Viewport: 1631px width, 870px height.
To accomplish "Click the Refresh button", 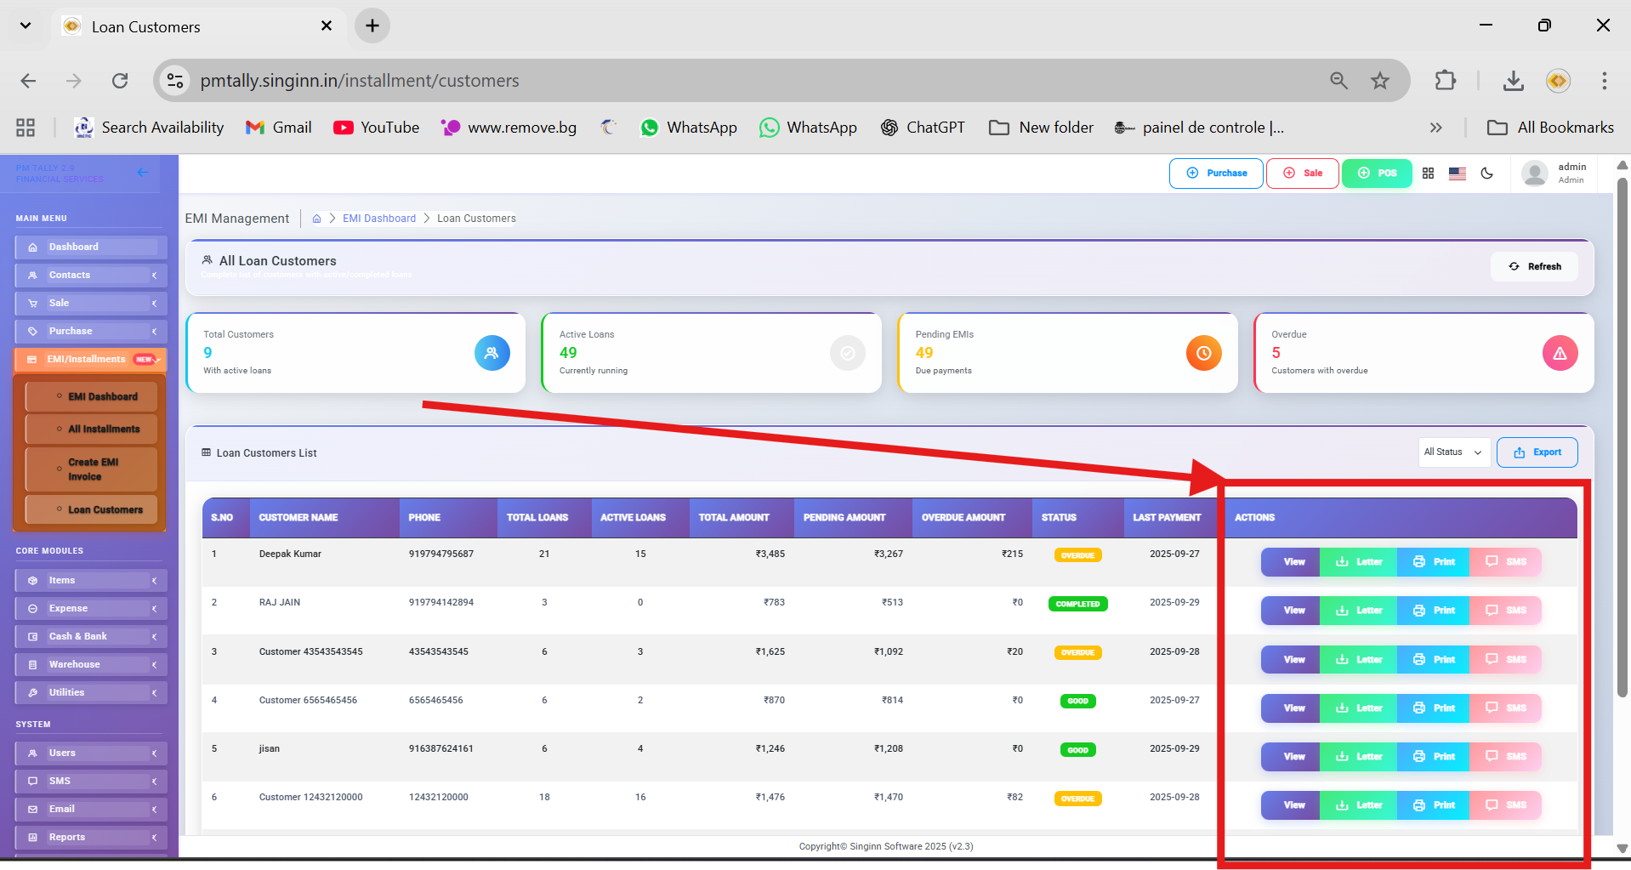I will 1535,266.
